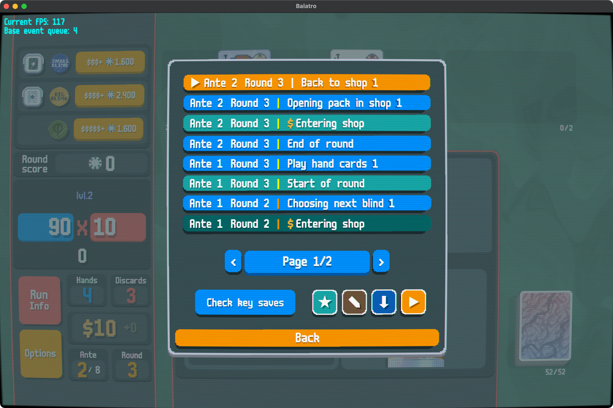613x408 pixels.
Task: Click the Big Blind chip icon
Action: point(59,96)
